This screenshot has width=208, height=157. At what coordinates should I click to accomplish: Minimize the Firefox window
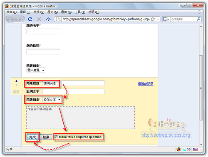coord(183,5)
